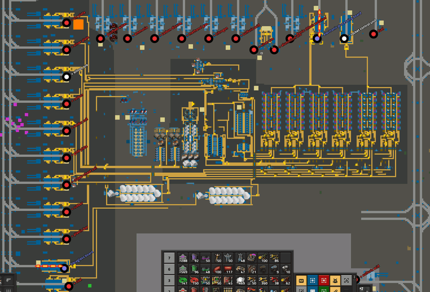
Task: Click the fuel station marker
Action: 374,34
